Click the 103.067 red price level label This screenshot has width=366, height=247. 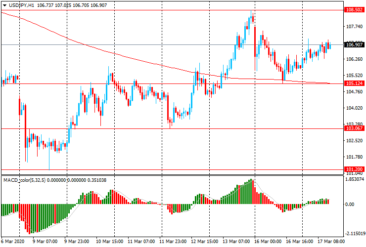point(354,128)
